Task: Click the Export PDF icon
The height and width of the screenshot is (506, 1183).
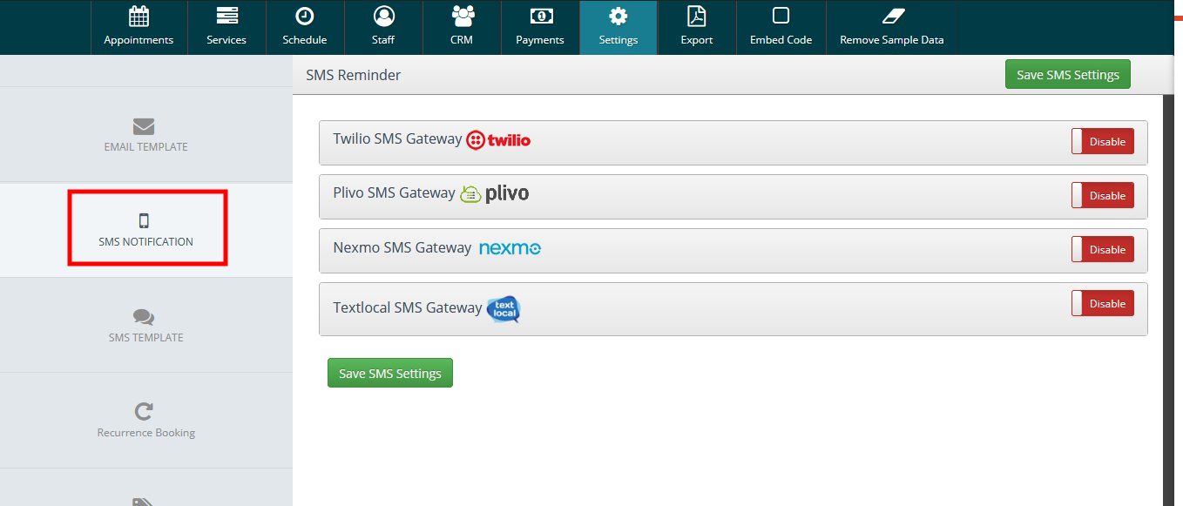Action: [697, 16]
